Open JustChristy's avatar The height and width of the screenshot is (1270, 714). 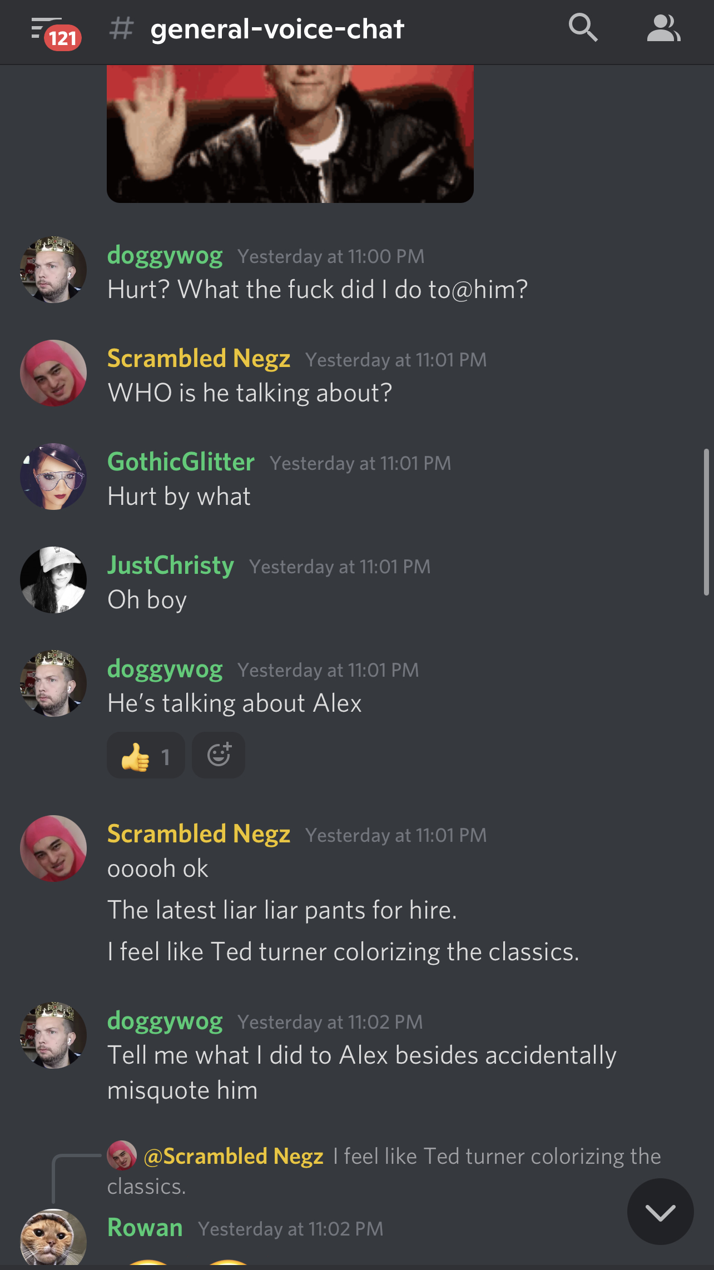click(53, 580)
